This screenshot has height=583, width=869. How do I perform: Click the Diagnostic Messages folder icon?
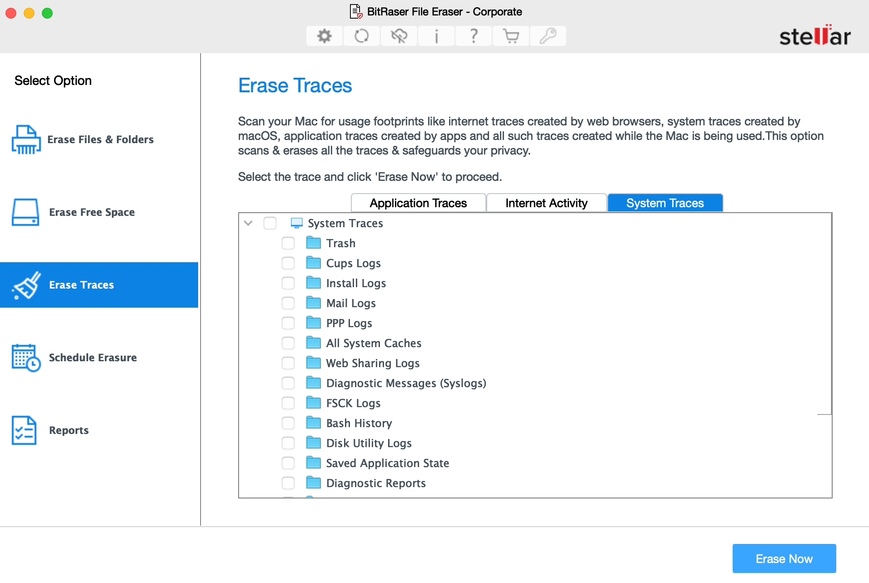click(x=314, y=383)
